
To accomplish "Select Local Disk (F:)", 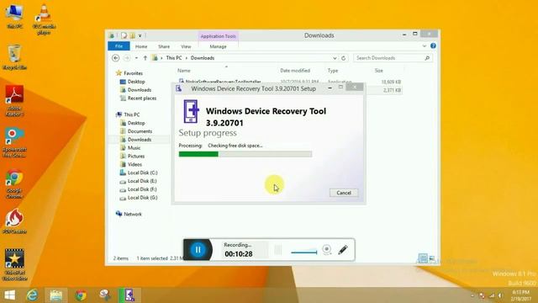I will tap(142, 189).
